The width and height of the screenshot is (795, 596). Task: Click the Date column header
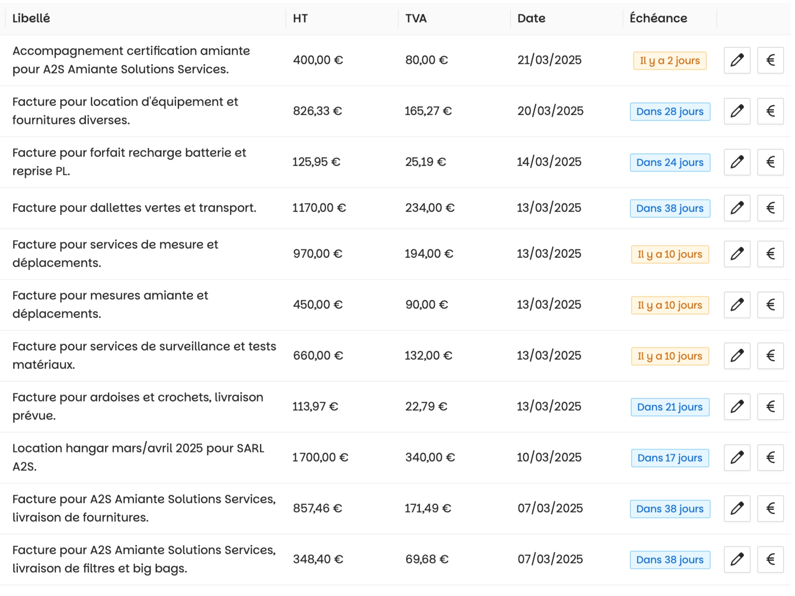531,18
